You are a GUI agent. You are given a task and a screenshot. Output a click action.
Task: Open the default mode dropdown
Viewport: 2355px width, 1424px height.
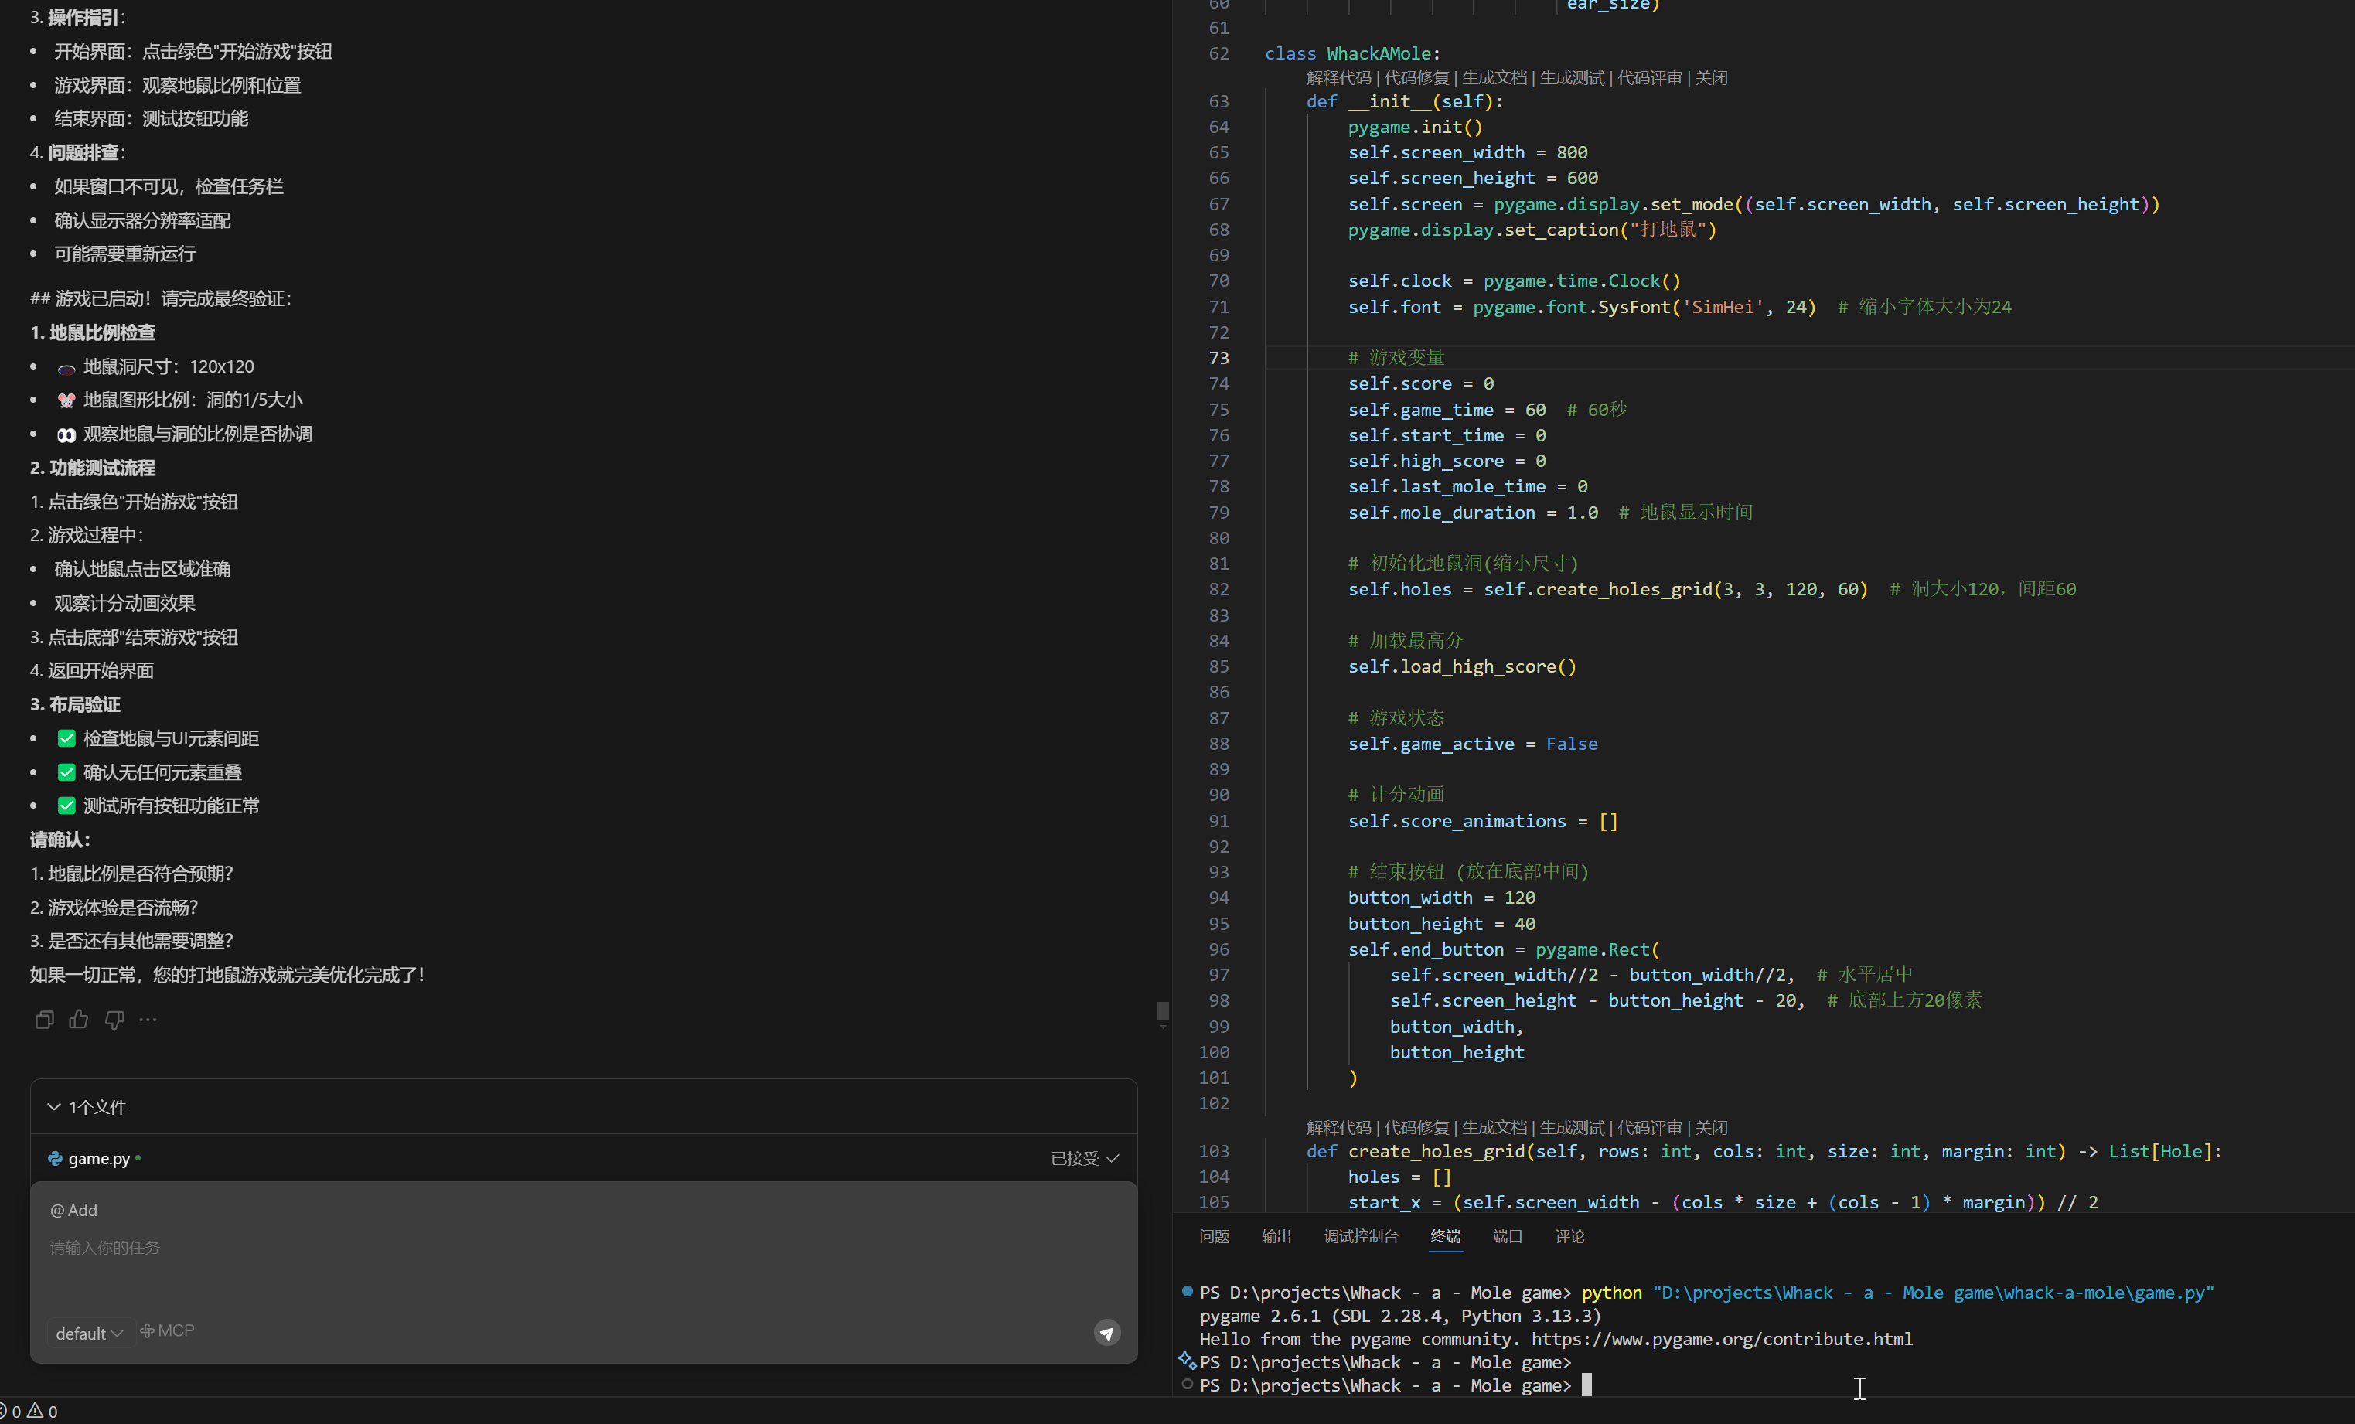[x=89, y=1334]
